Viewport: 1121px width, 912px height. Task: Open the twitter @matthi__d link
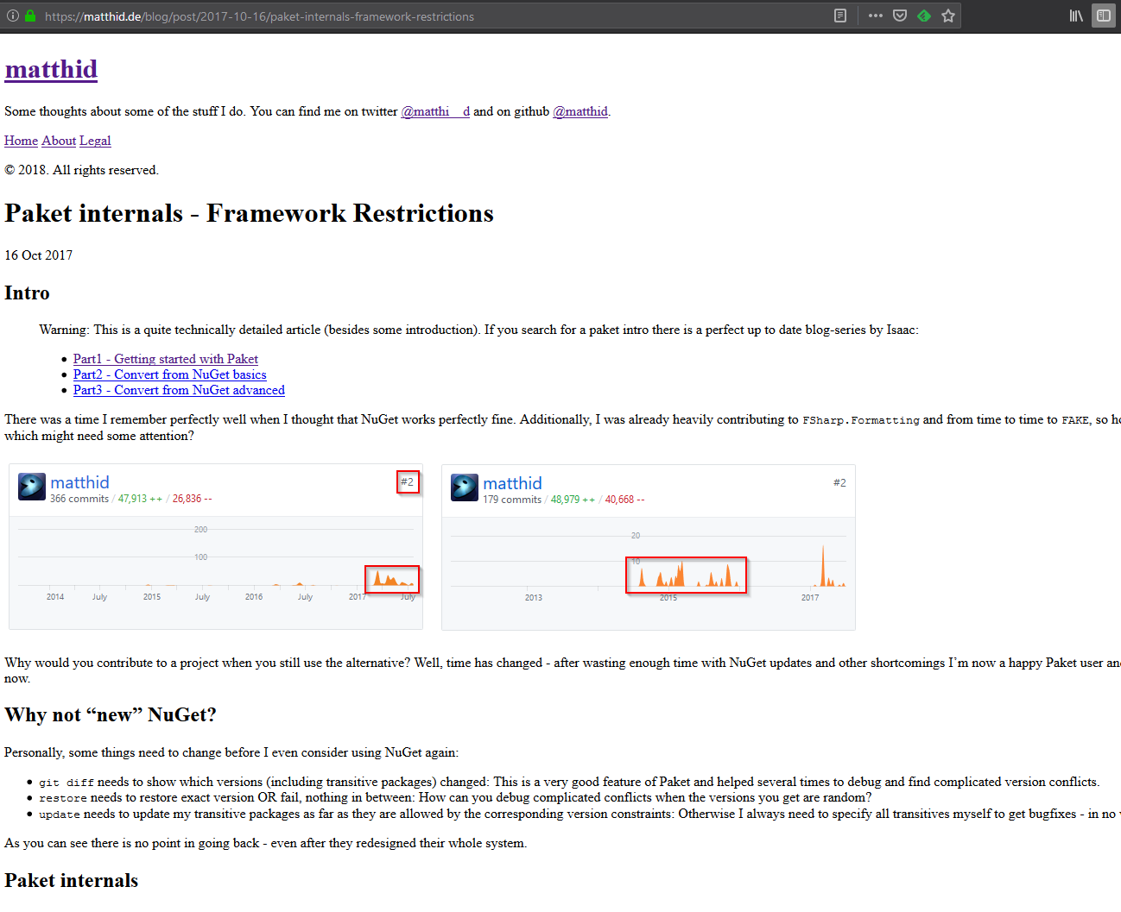click(435, 111)
